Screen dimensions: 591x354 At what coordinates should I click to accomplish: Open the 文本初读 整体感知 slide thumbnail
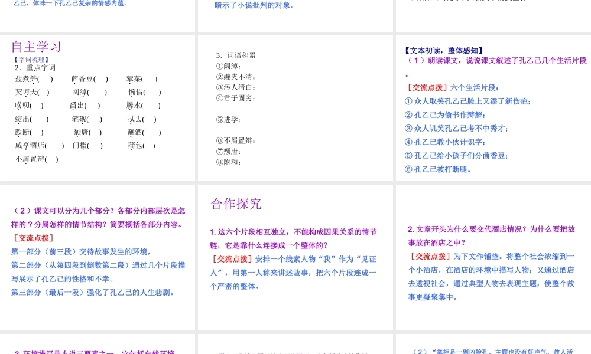(x=493, y=108)
